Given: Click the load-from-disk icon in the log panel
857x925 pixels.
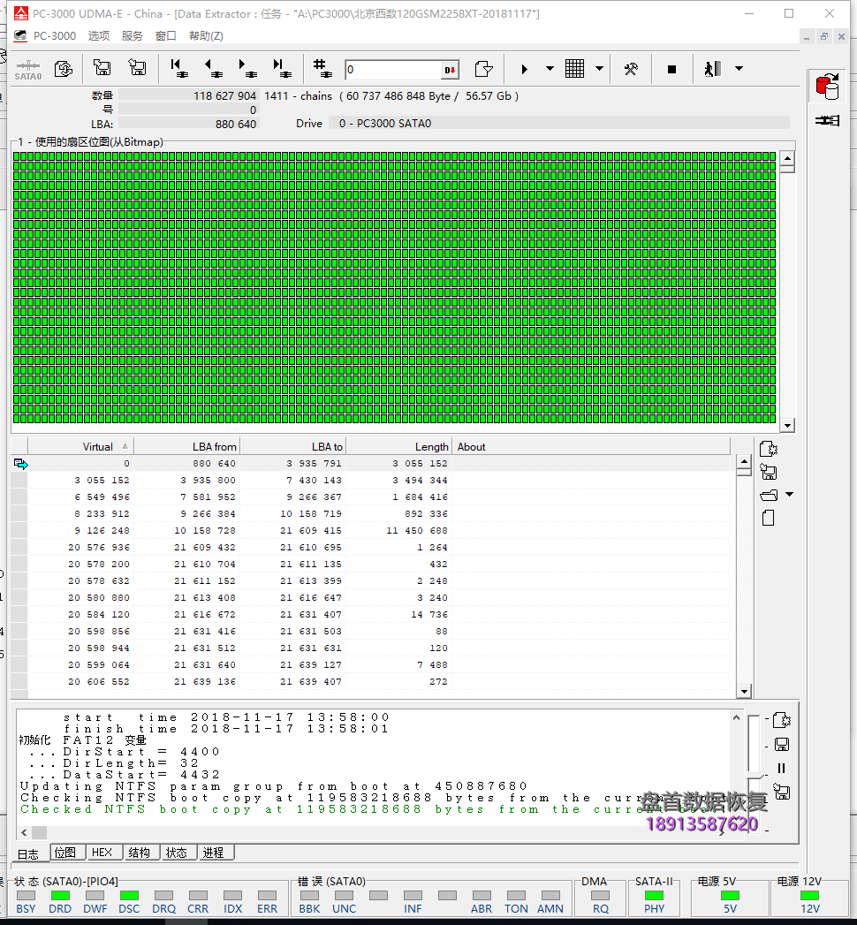Looking at the screenshot, I should click(x=782, y=792).
